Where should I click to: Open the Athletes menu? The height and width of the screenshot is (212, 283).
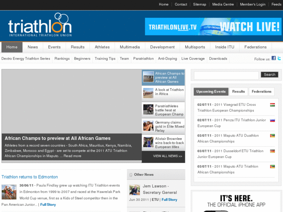[x=102, y=47]
